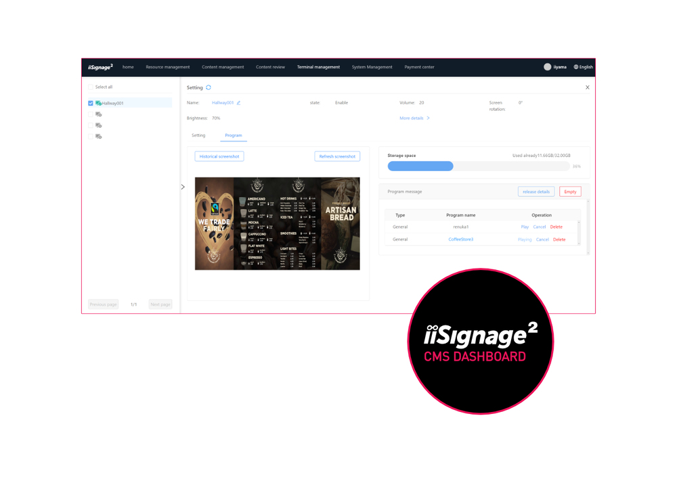The height and width of the screenshot is (483, 677).
Task: Click the blue Storage space progress bar
Action: click(420, 166)
